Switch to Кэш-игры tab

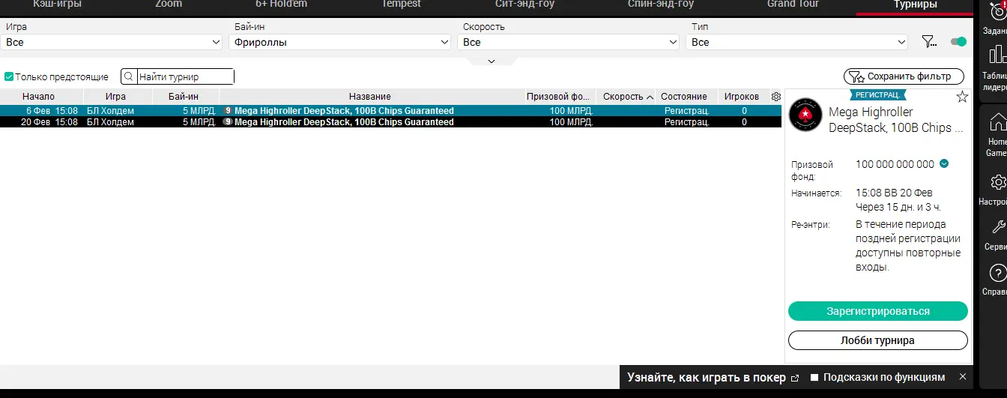click(58, 4)
